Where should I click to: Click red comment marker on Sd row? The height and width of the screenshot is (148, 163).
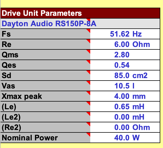point(89,72)
